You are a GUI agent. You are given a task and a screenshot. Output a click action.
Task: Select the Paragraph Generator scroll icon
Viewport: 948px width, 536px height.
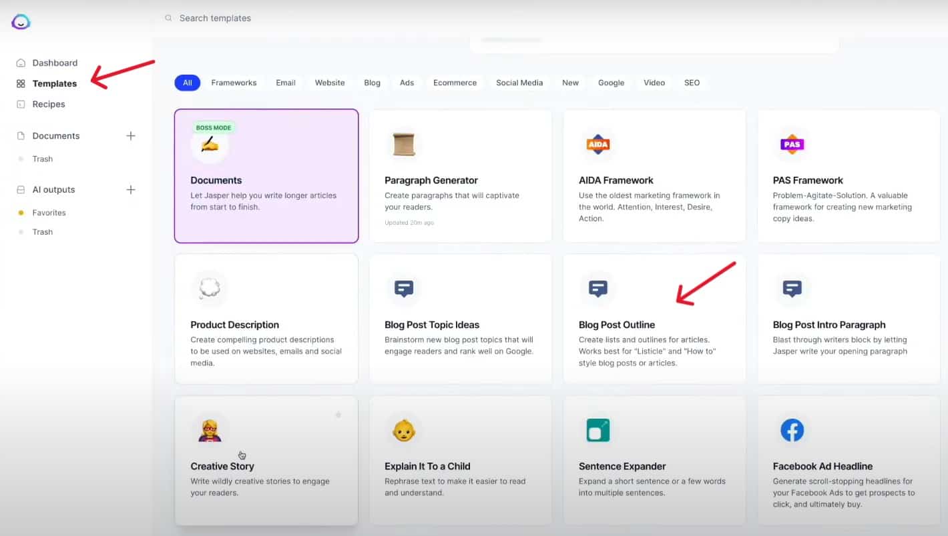click(x=404, y=143)
